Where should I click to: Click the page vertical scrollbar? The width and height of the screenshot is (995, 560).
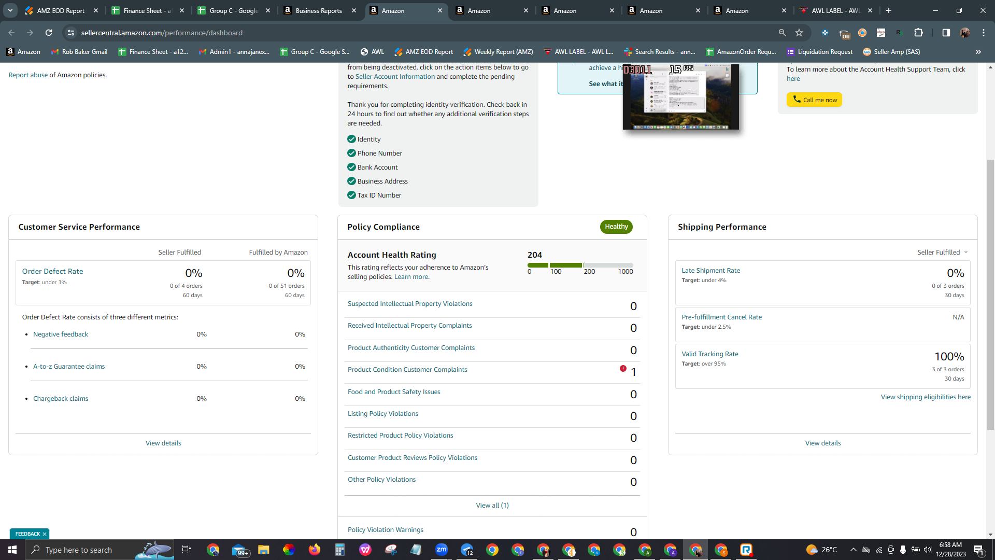(x=990, y=295)
